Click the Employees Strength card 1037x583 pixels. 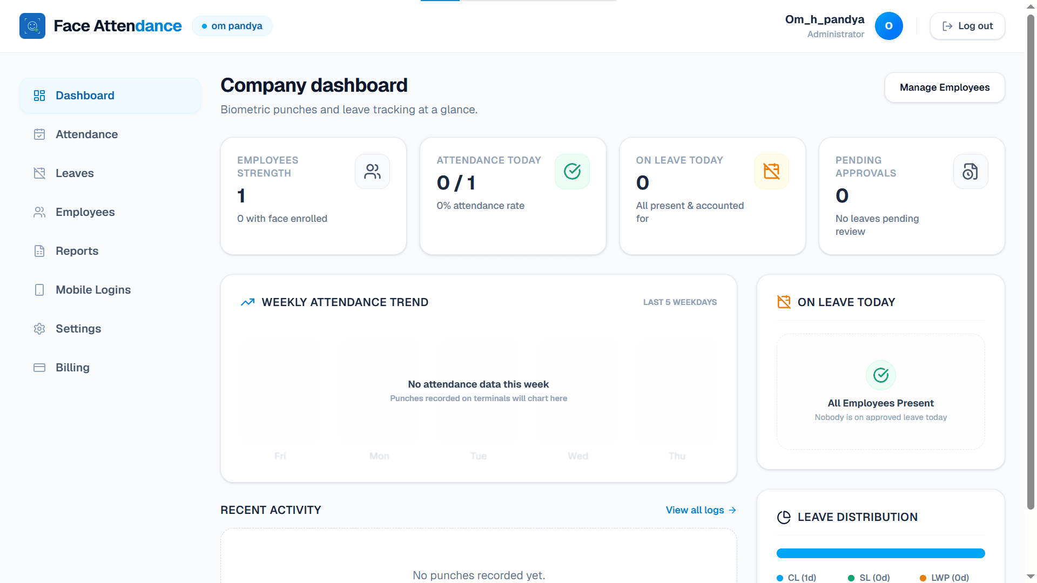click(x=313, y=196)
